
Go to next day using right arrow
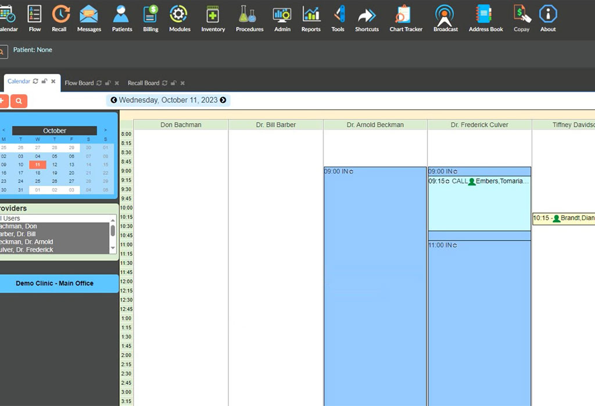[223, 100]
